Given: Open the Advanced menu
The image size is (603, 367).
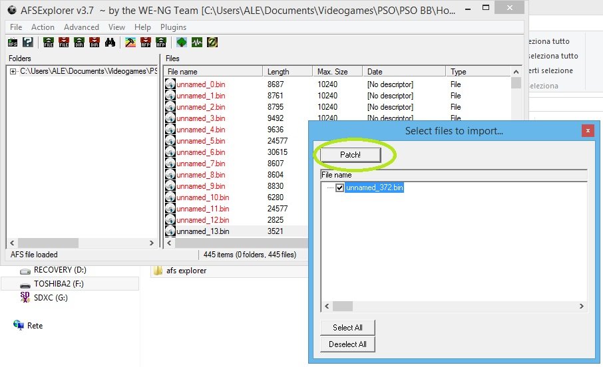Looking at the screenshot, I should pos(81,27).
